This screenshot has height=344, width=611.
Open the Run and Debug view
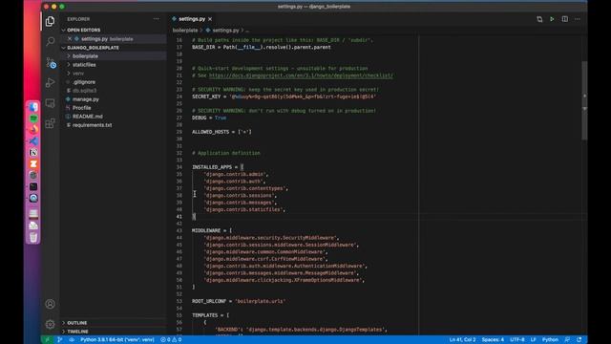point(50,82)
